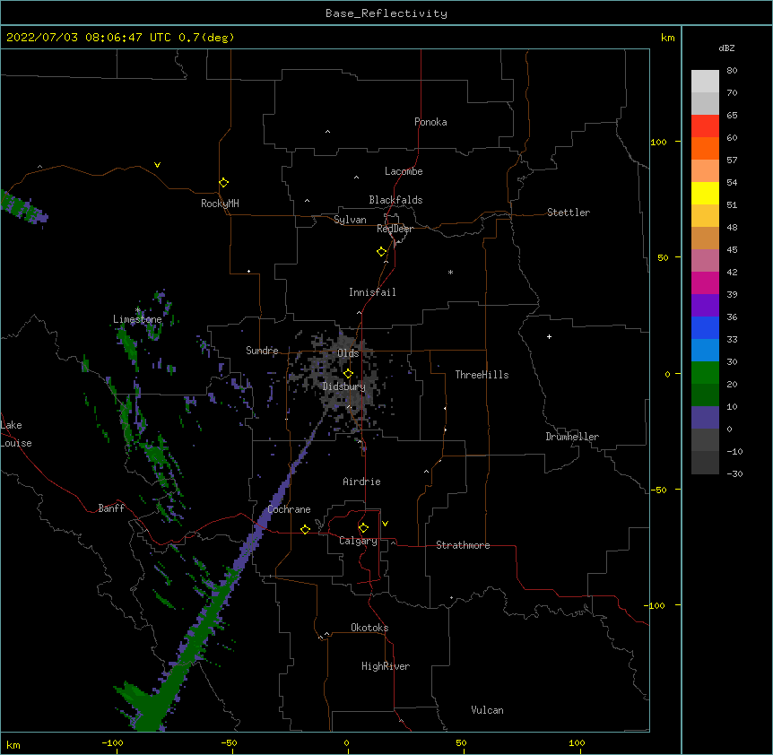Click the Lake Louise label text
The image size is (773, 755).
click(x=16, y=434)
